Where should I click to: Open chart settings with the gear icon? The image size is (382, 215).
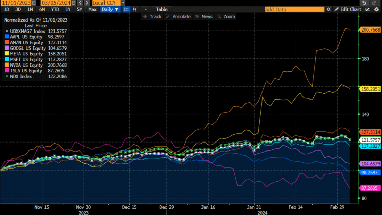coord(376,9)
